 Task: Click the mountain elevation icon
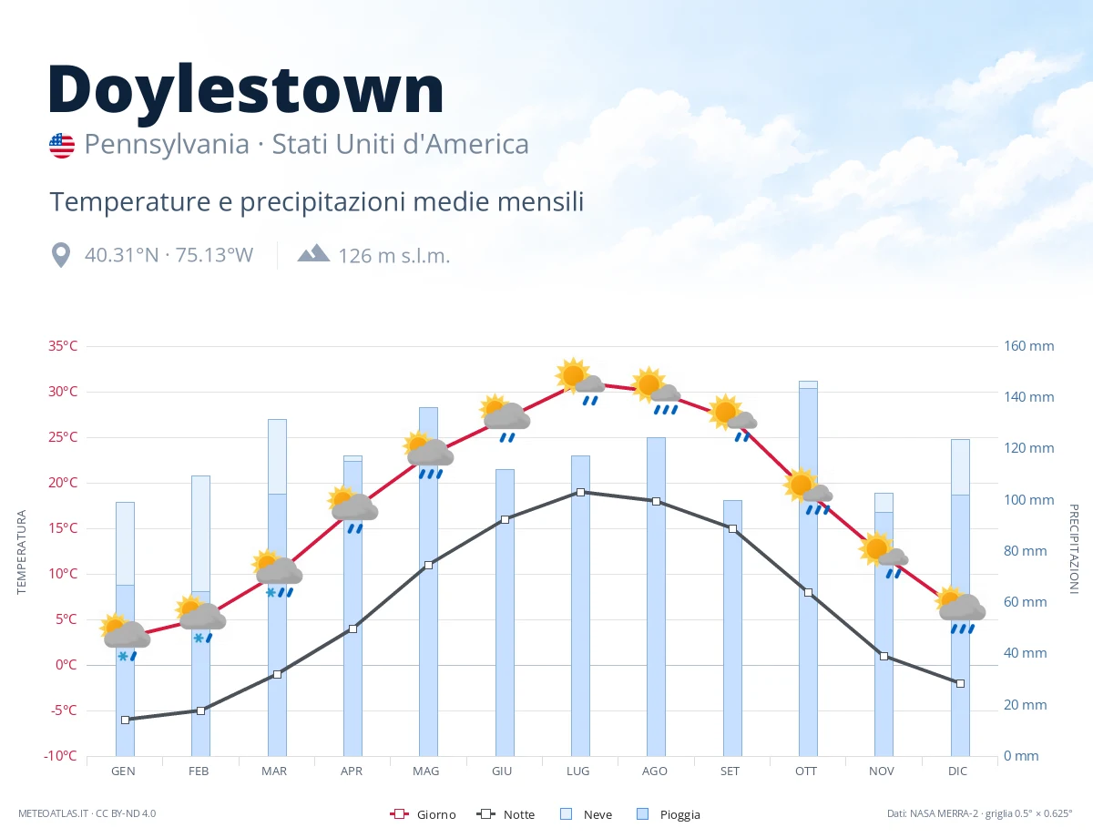click(313, 253)
